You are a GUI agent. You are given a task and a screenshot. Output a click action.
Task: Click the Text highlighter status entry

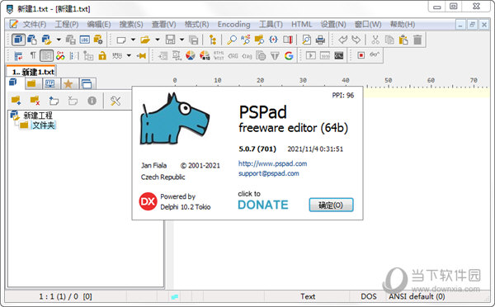308,296
